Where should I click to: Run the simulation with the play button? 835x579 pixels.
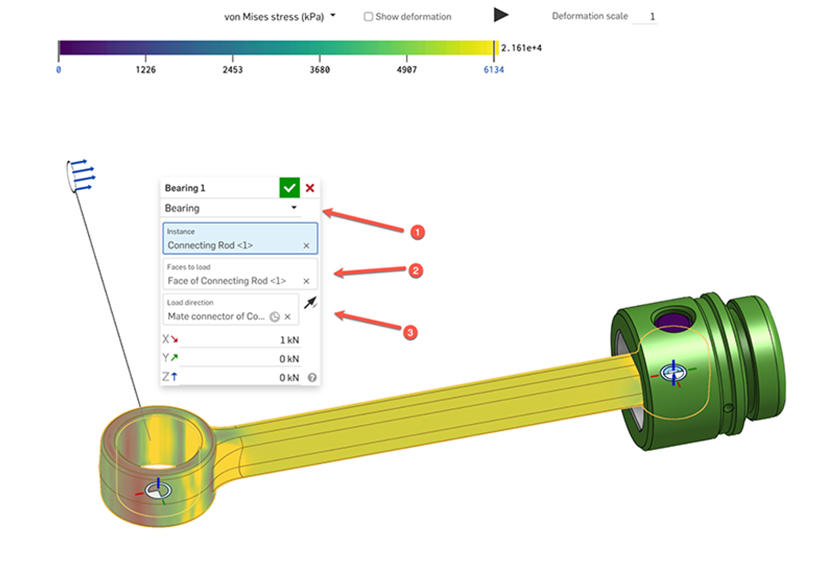tap(500, 15)
